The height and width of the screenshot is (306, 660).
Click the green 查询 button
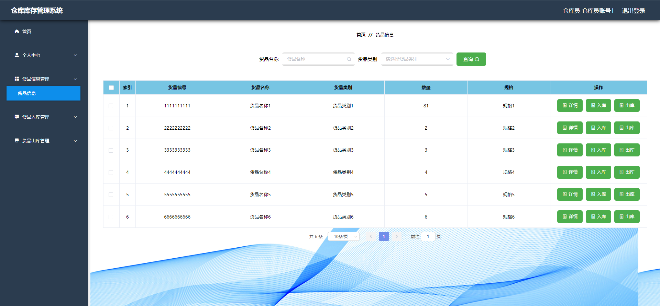click(x=471, y=59)
